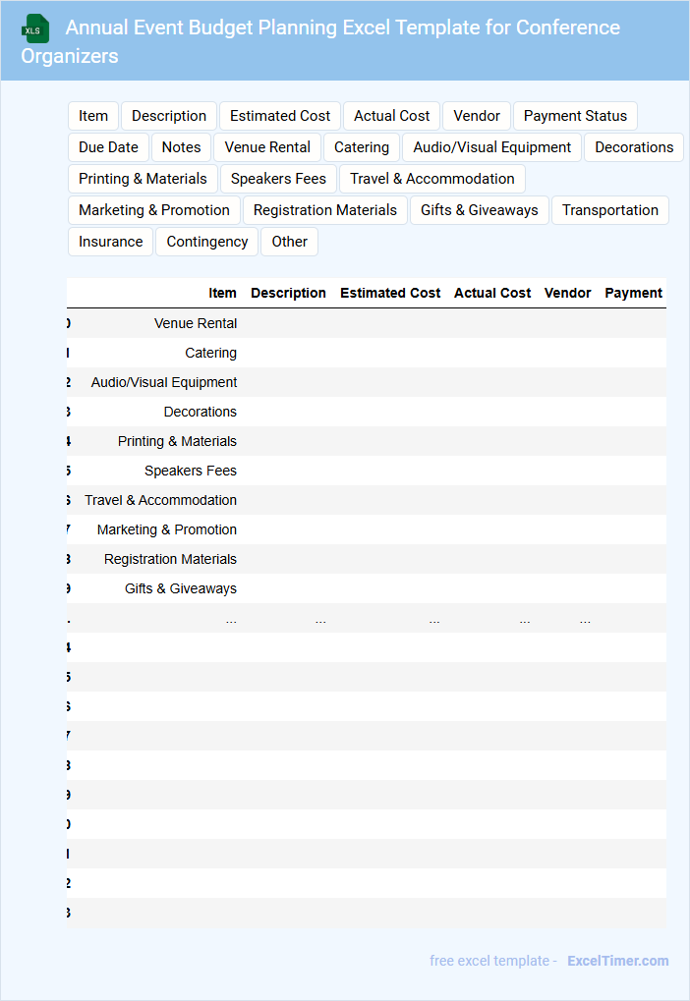
Task: Choose the Registration Materials tag
Action: (x=325, y=210)
